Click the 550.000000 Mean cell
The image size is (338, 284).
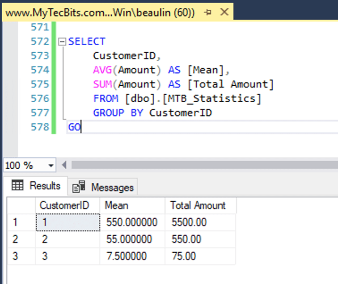(132, 222)
